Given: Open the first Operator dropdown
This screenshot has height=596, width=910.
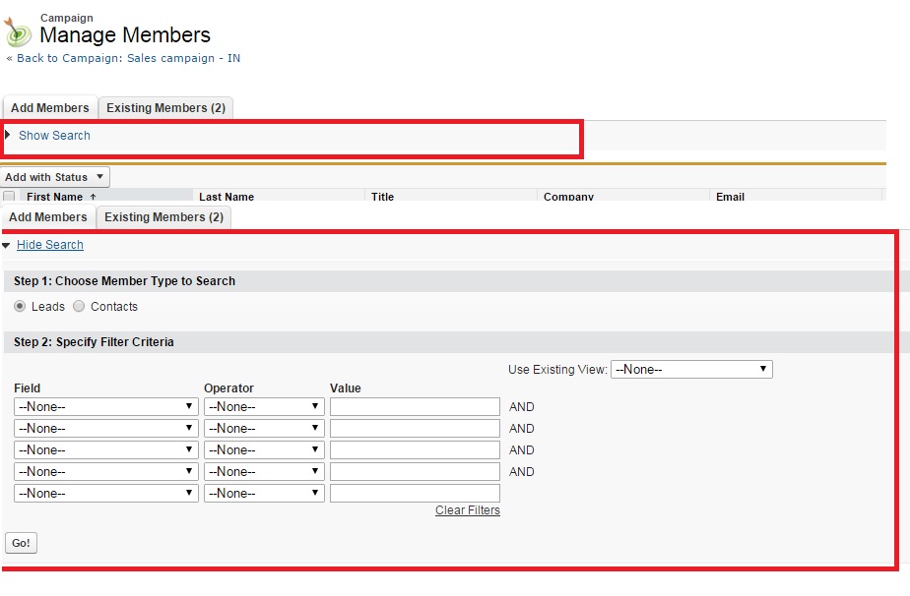Looking at the screenshot, I should 263,406.
